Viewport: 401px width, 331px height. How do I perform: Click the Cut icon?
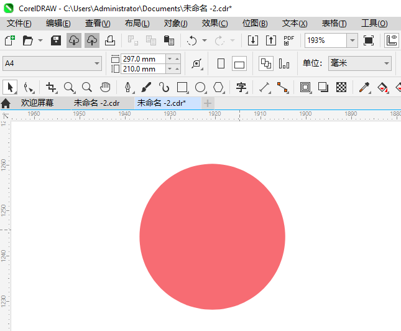click(x=133, y=40)
